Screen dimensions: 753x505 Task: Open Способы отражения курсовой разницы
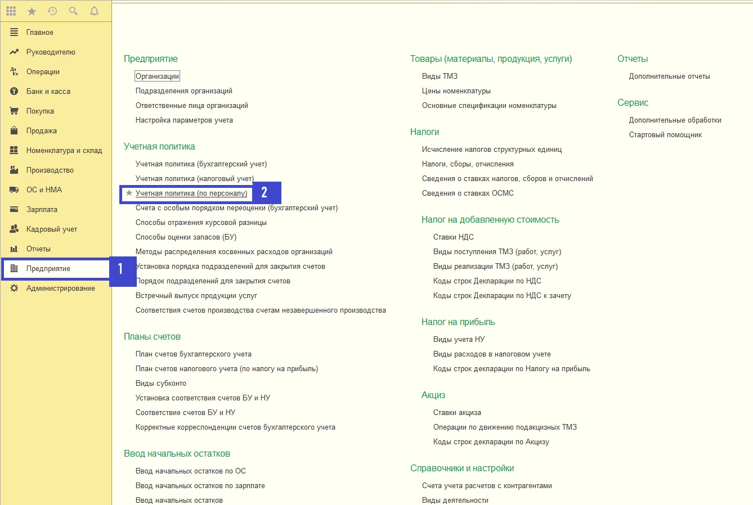(201, 222)
